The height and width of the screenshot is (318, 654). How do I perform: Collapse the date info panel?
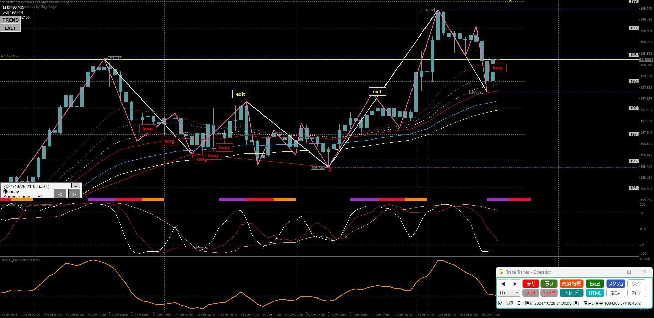(76, 186)
